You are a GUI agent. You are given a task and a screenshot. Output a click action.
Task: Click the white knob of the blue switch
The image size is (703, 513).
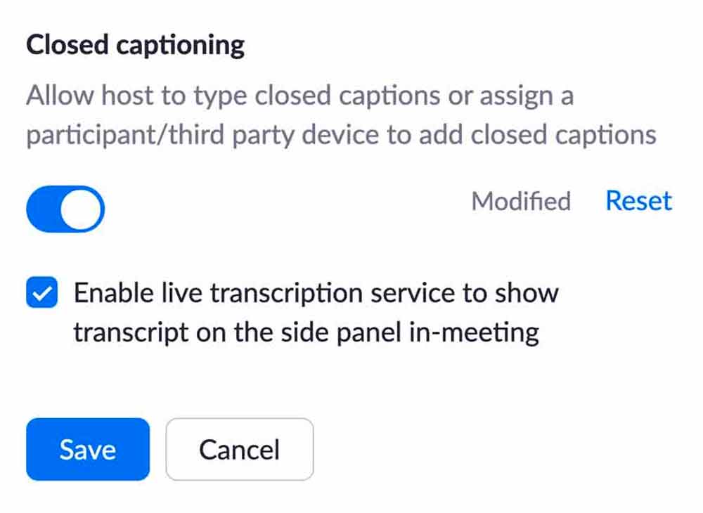pyautogui.click(x=82, y=209)
